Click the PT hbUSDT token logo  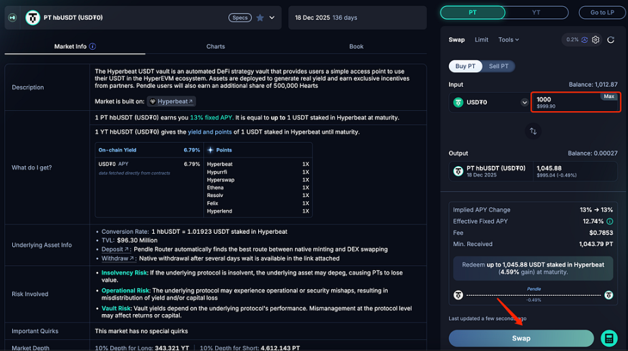point(33,18)
